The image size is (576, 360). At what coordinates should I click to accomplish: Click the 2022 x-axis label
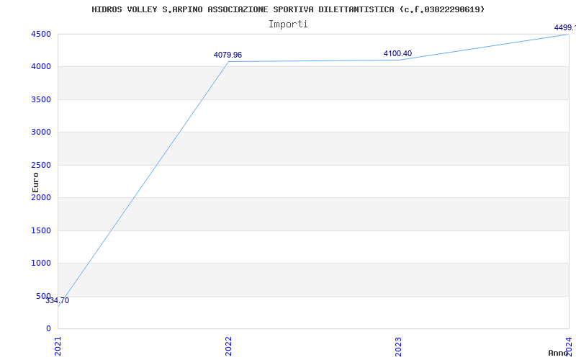(228, 346)
